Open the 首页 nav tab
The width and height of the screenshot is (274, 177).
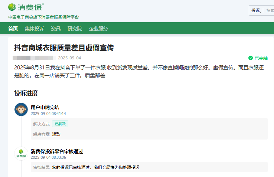pos(13,29)
